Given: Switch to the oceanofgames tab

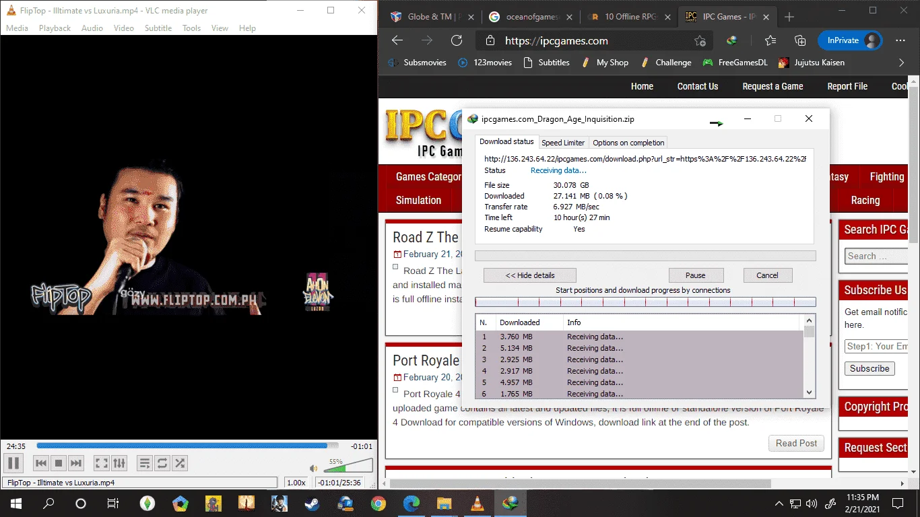Looking at the screenshot, I should click(532, 17).
